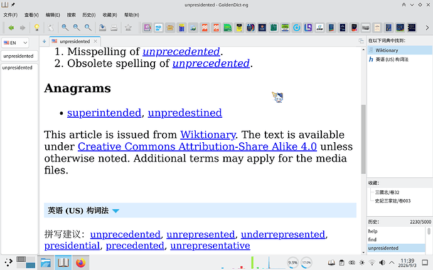The width and height of the screenshot is (433, 270).
Task: Open the 搜索 menu
Action: click(x=72, y=15)
